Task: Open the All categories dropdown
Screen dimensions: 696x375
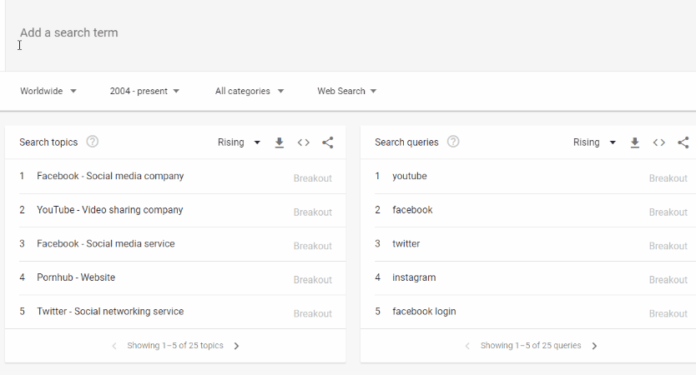Action: pyautogui.click(x=250, y=91)
